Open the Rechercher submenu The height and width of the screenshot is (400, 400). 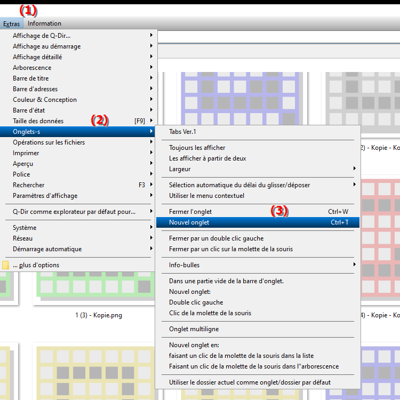(x=78, y=185)
